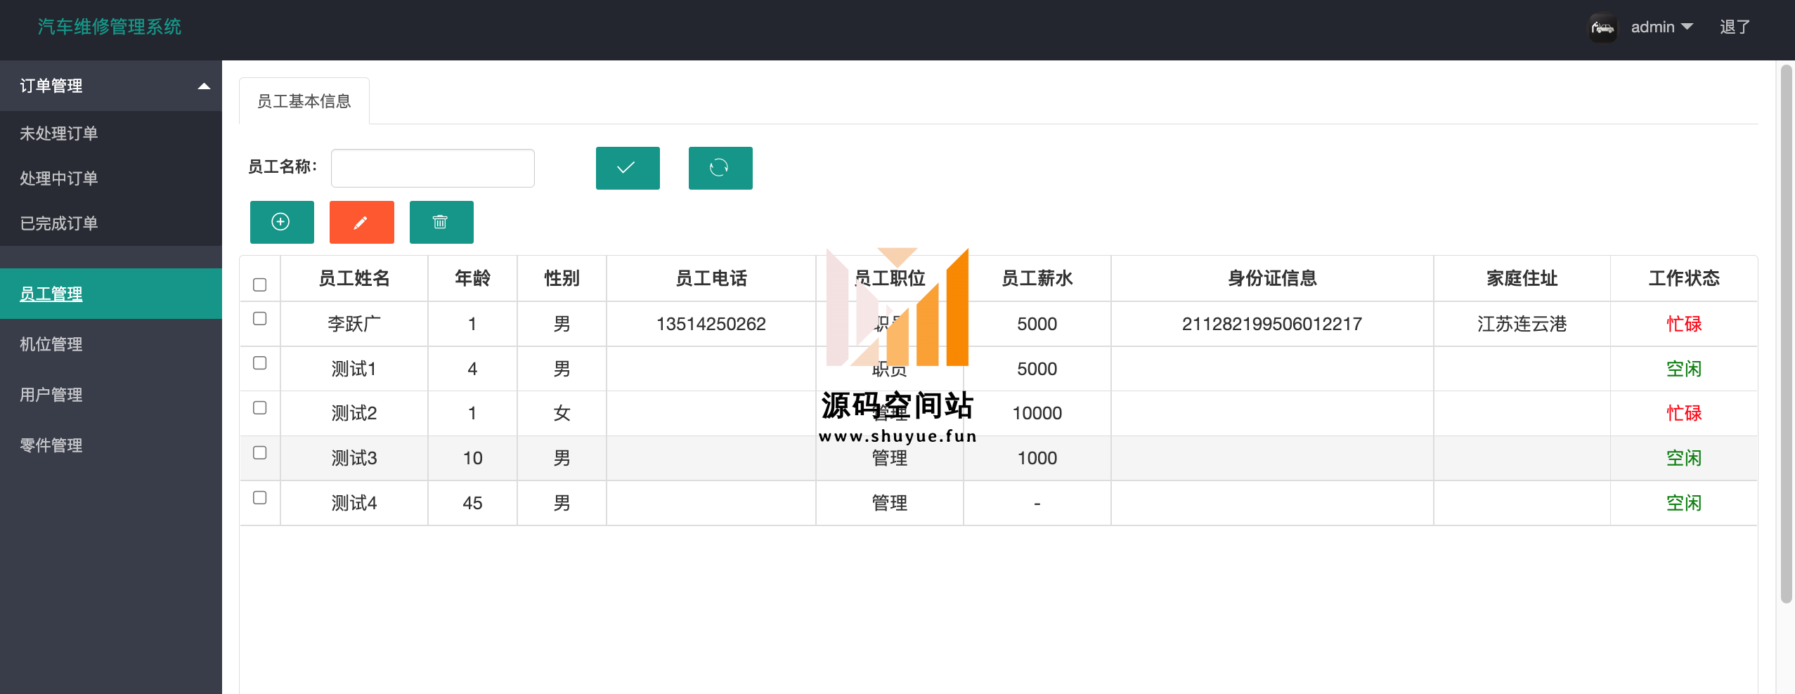Check the box for employee 李跃广

coord(259,319)
